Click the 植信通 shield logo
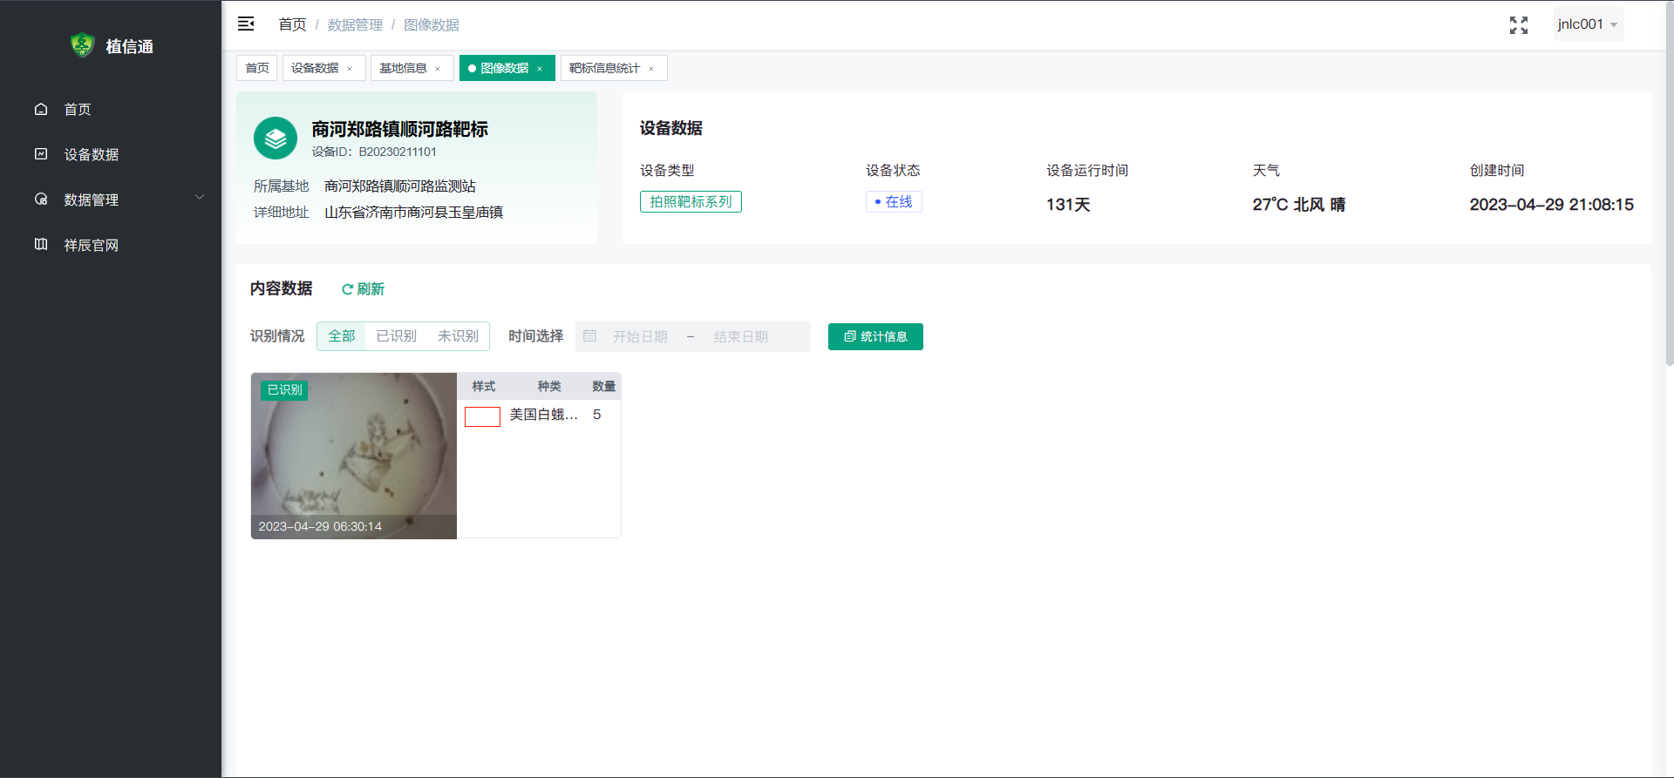 82,45
